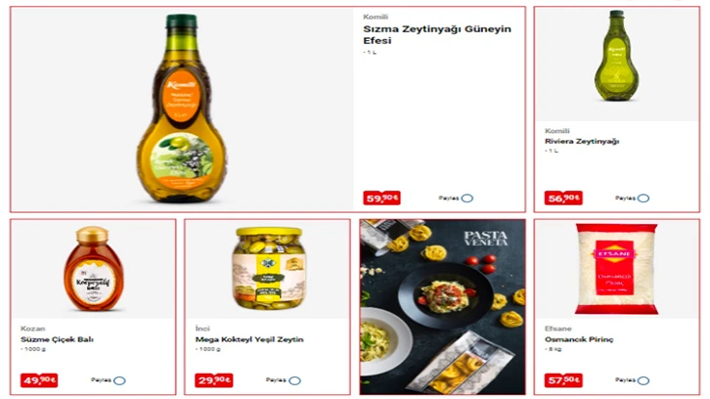Open the Efsane rice bag image
710x399 pixels.
point(616,269)
